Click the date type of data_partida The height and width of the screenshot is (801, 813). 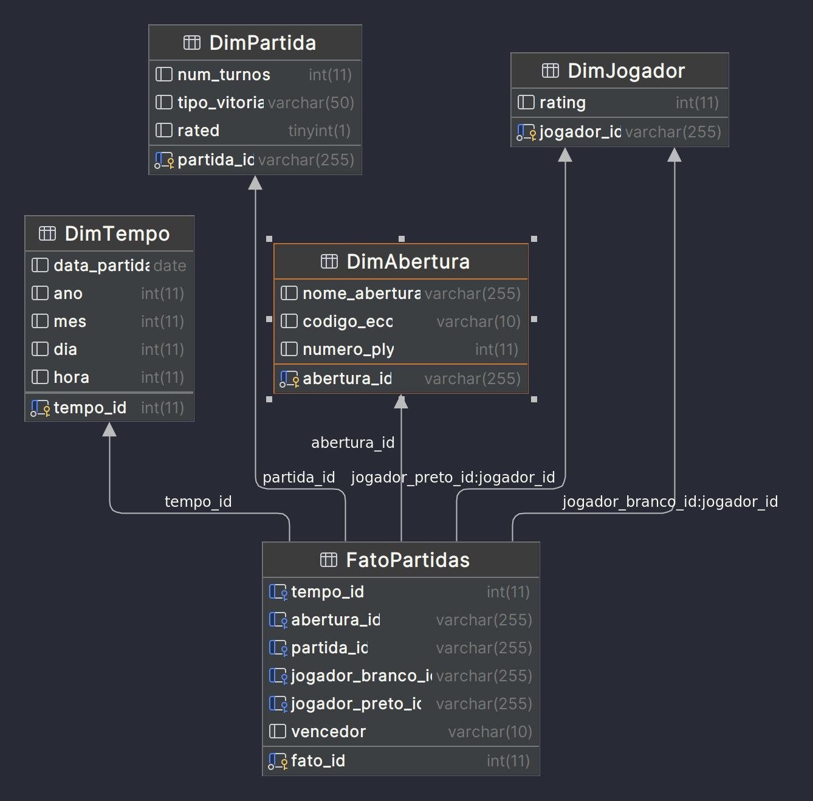point(170,266)
